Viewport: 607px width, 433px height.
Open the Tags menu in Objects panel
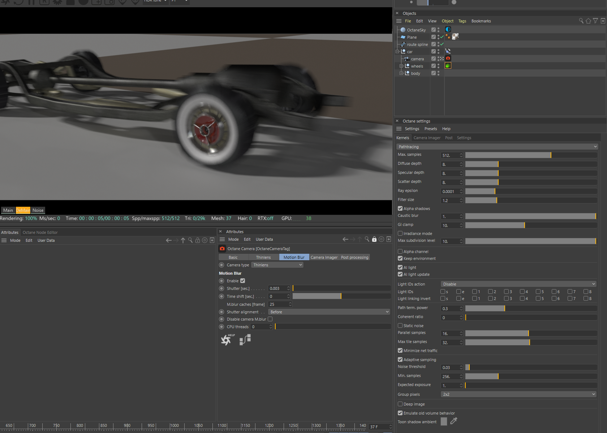[x=462, y=21]
